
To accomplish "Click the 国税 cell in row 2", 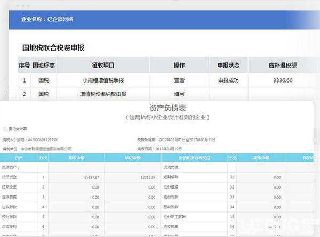I will pyautogui.click(x=44, y=94).
